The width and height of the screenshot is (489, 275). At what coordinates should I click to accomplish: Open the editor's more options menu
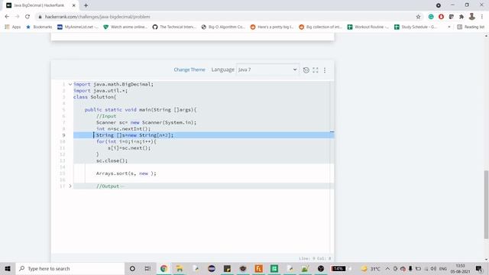[x=325, y=70]
